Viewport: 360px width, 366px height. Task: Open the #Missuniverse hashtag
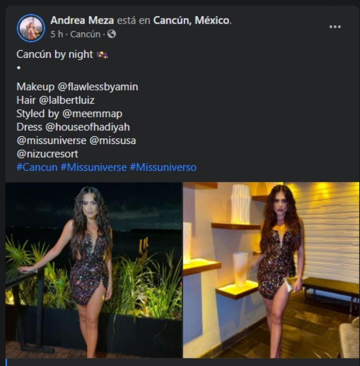pyautogui.click(x=94, y=167)
